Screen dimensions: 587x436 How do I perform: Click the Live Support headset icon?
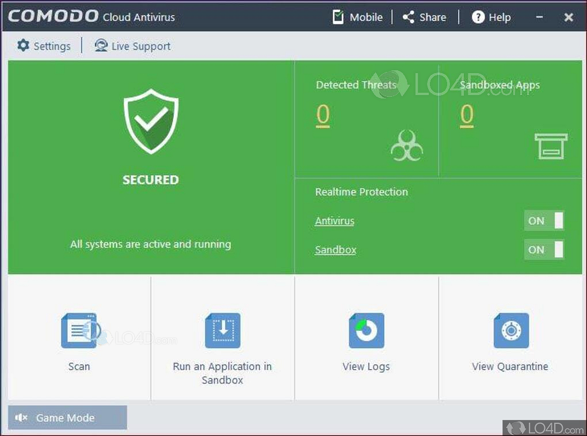(101, 46)
